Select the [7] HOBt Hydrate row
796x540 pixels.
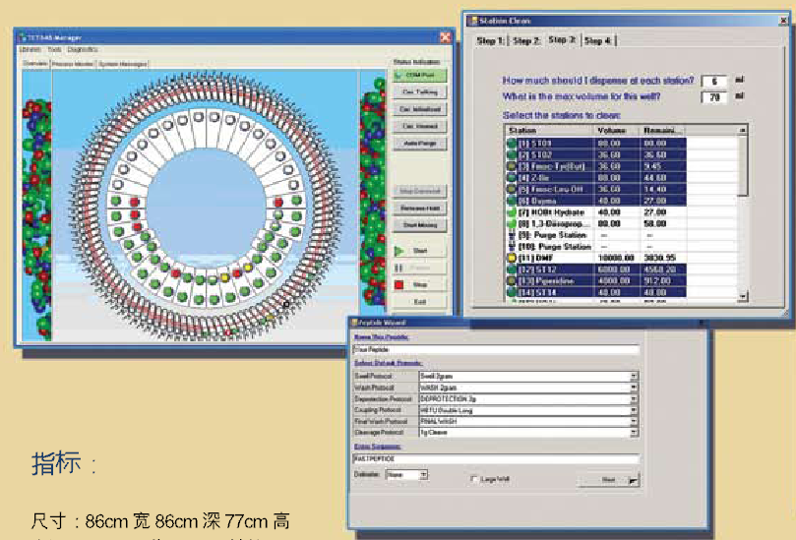tap(596, 212)
